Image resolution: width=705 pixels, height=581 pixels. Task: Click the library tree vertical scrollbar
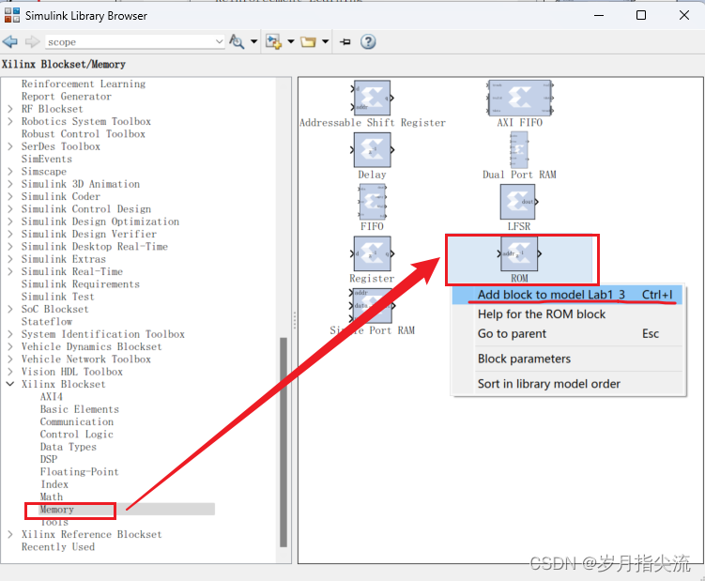[x=284, y=442]
